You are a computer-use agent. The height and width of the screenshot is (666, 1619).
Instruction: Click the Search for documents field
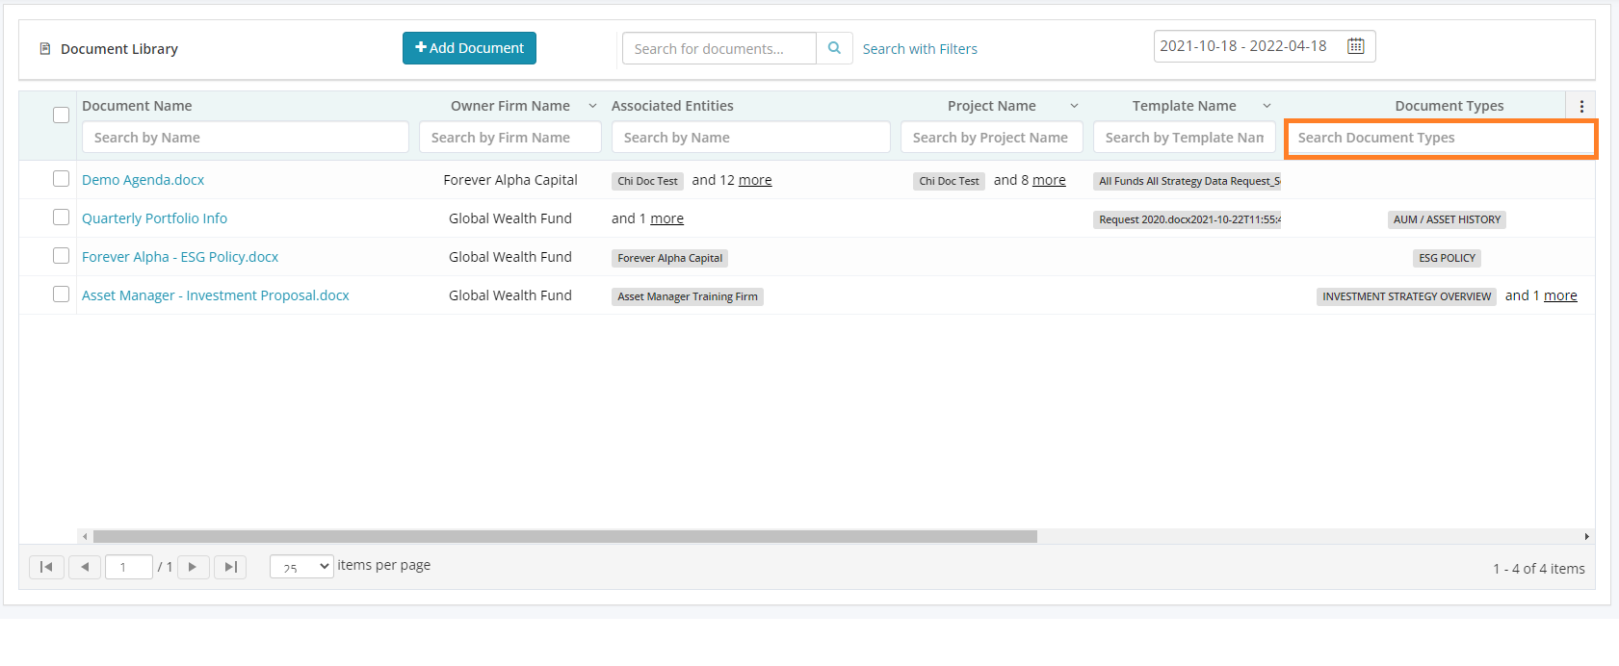[719, 48]
